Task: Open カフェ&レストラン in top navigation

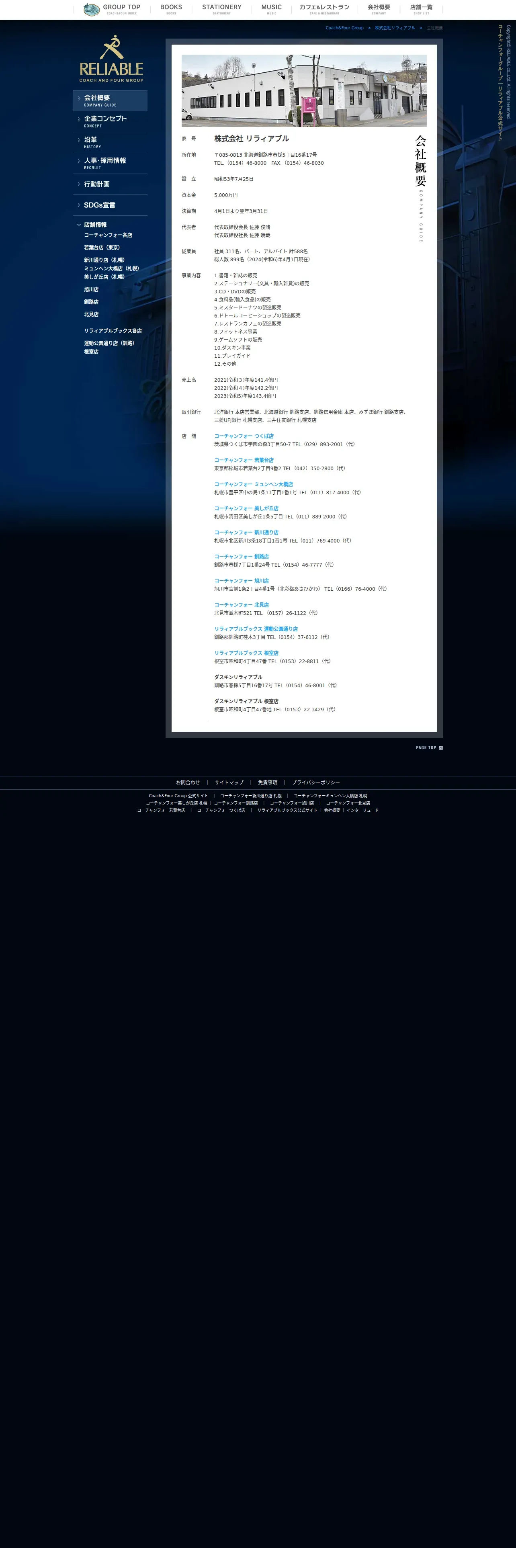Action: [x=324, y=10]
